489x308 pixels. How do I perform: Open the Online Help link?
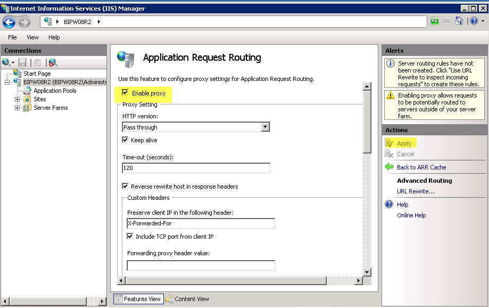click(x=411, y=215)
